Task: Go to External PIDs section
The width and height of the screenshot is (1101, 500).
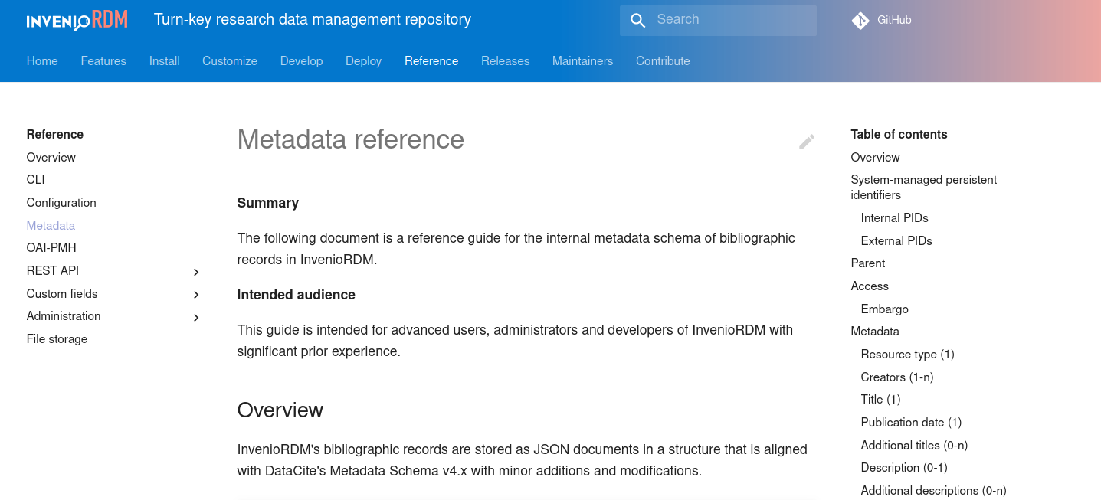Action: point(896,241)
